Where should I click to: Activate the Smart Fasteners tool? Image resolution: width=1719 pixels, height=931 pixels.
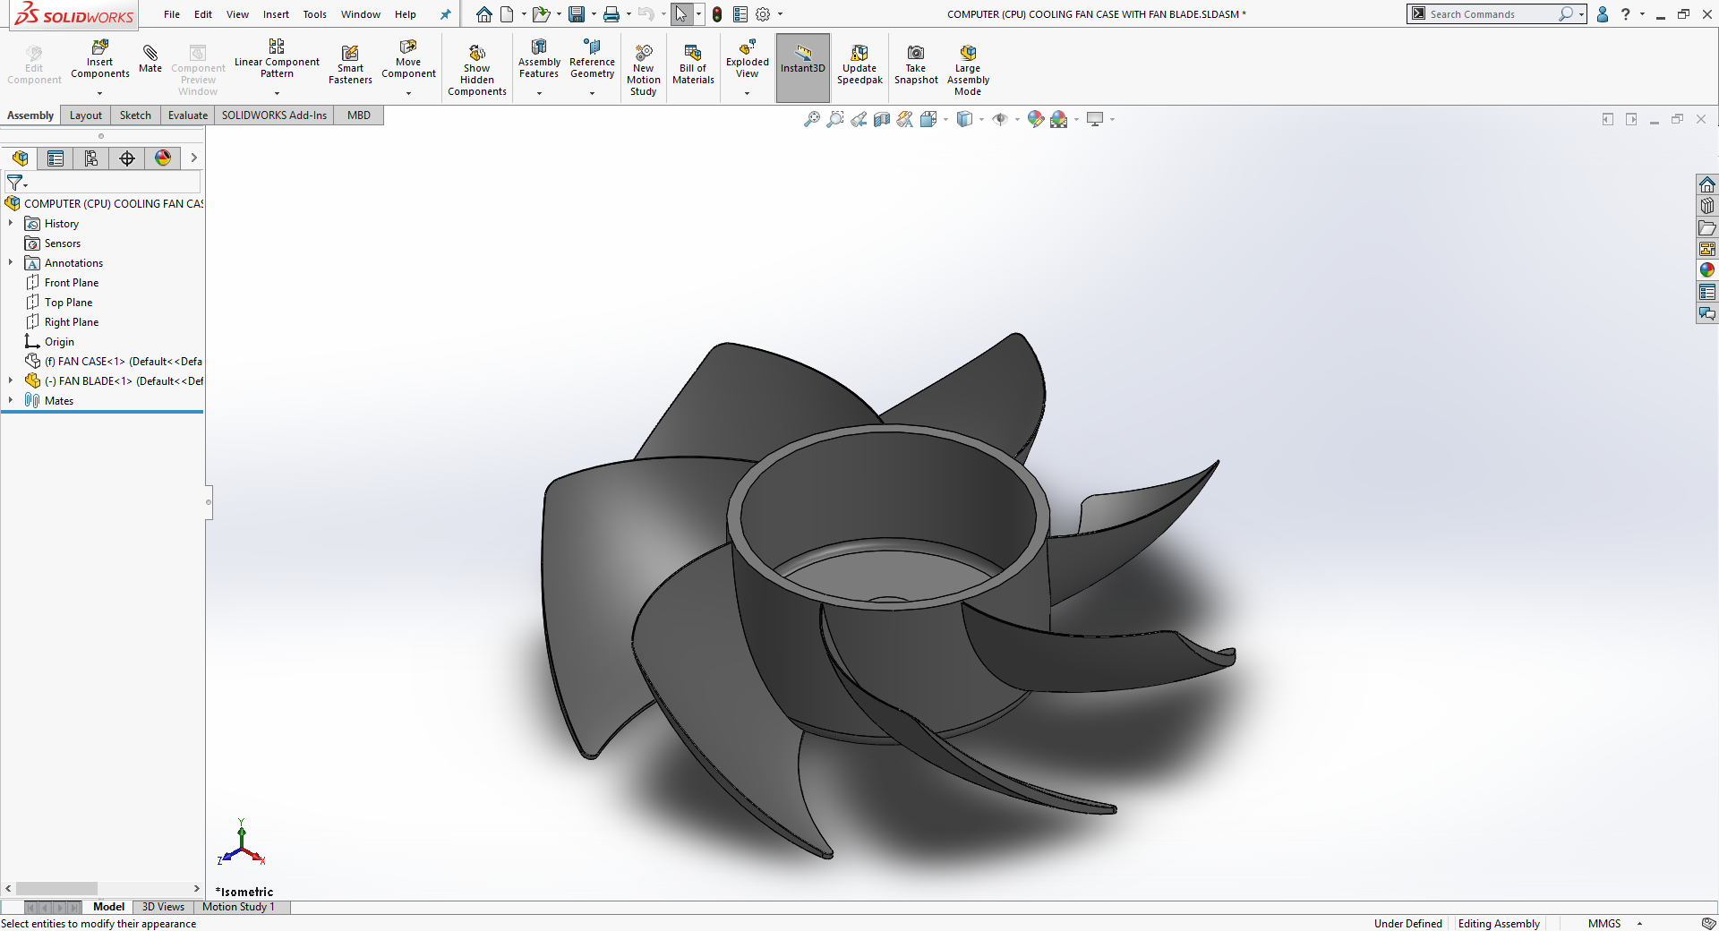(349, 63)
